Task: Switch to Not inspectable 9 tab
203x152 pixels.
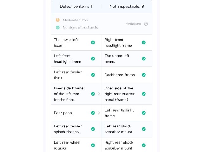Action: [x=127, y=6]
